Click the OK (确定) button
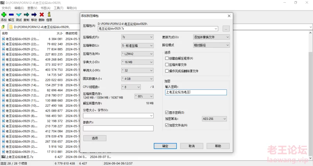The width and height of the screenshot is (313, 166). [x=165, y=146]
